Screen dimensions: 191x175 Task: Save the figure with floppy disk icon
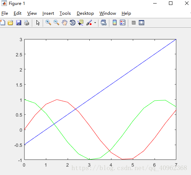[19, 23]
